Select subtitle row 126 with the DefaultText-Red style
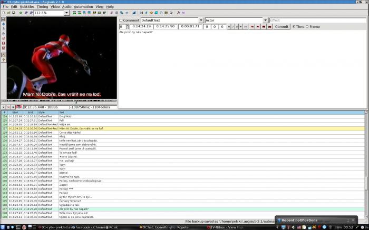The image size is (369, 230). pyautogui.click(x=183, y=125)
